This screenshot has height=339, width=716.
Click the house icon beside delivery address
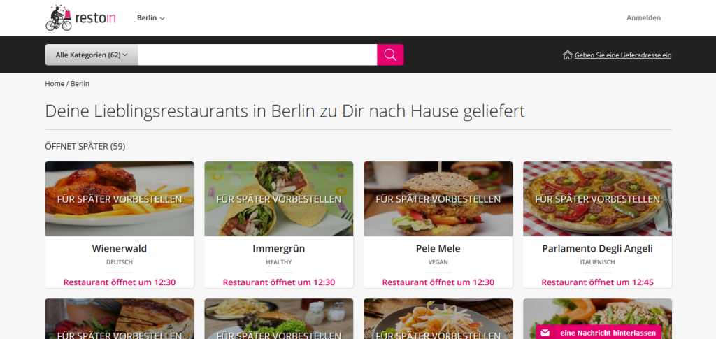568,55
